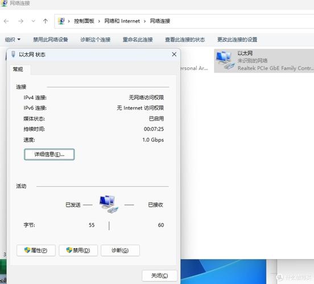
Task: Click 关闭(C) button
Action: [x=160, y=276]
